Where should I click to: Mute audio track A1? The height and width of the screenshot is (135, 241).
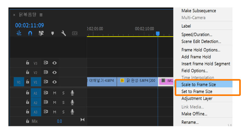[54, 93]
